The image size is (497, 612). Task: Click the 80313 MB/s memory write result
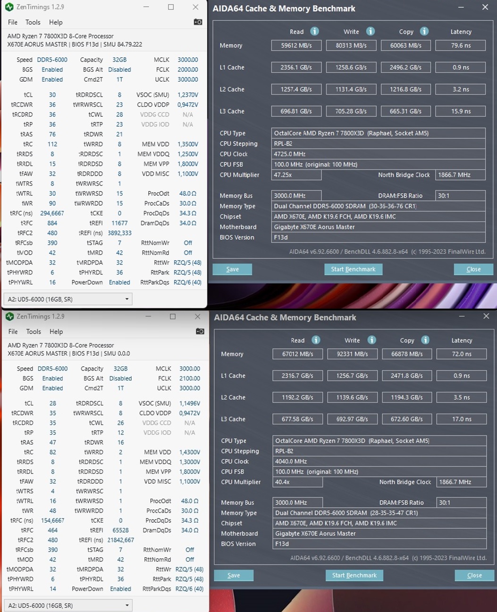(x=351, y=45)
